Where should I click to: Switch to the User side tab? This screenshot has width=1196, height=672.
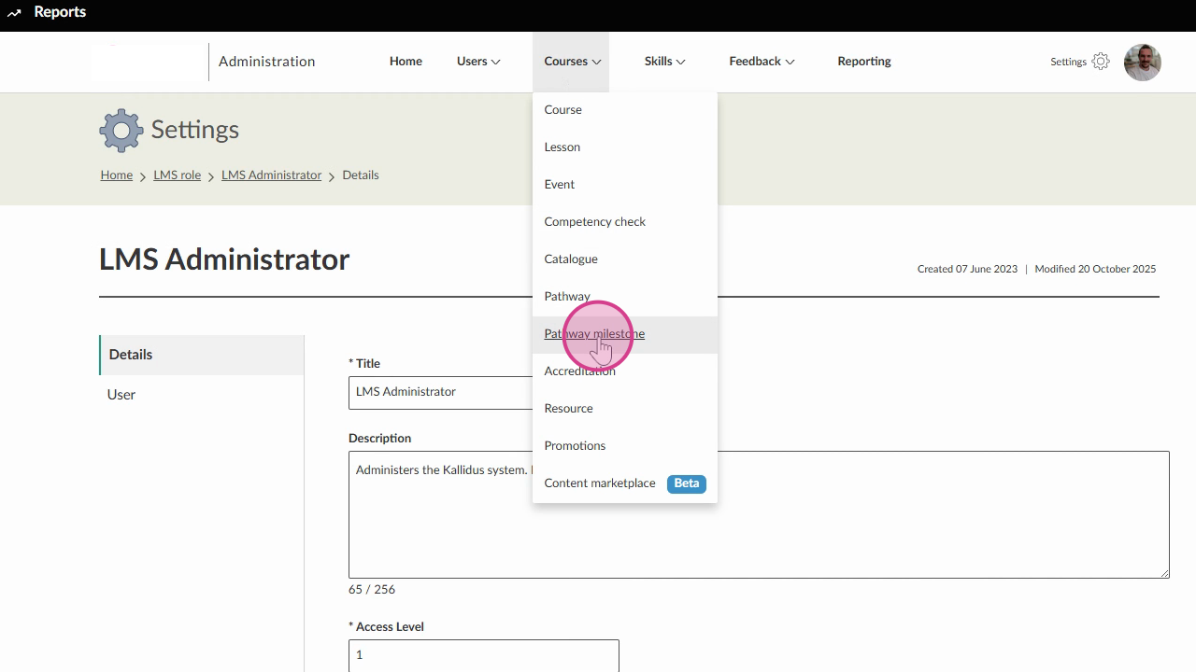[121, 395]
